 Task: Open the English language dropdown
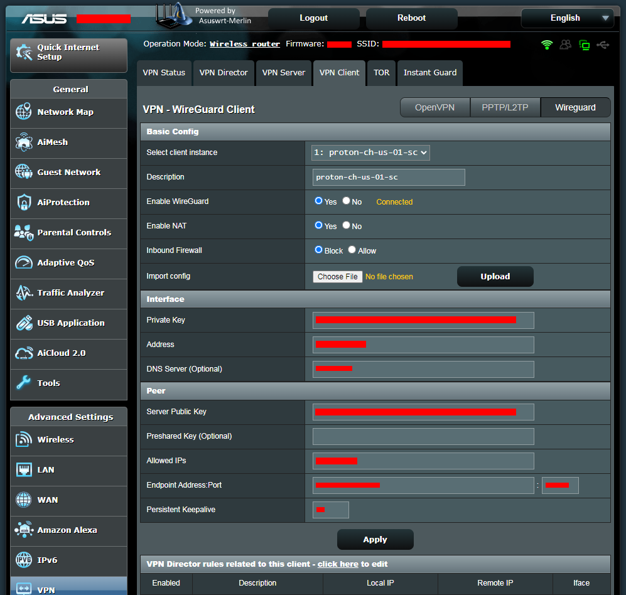pos(568,18)
